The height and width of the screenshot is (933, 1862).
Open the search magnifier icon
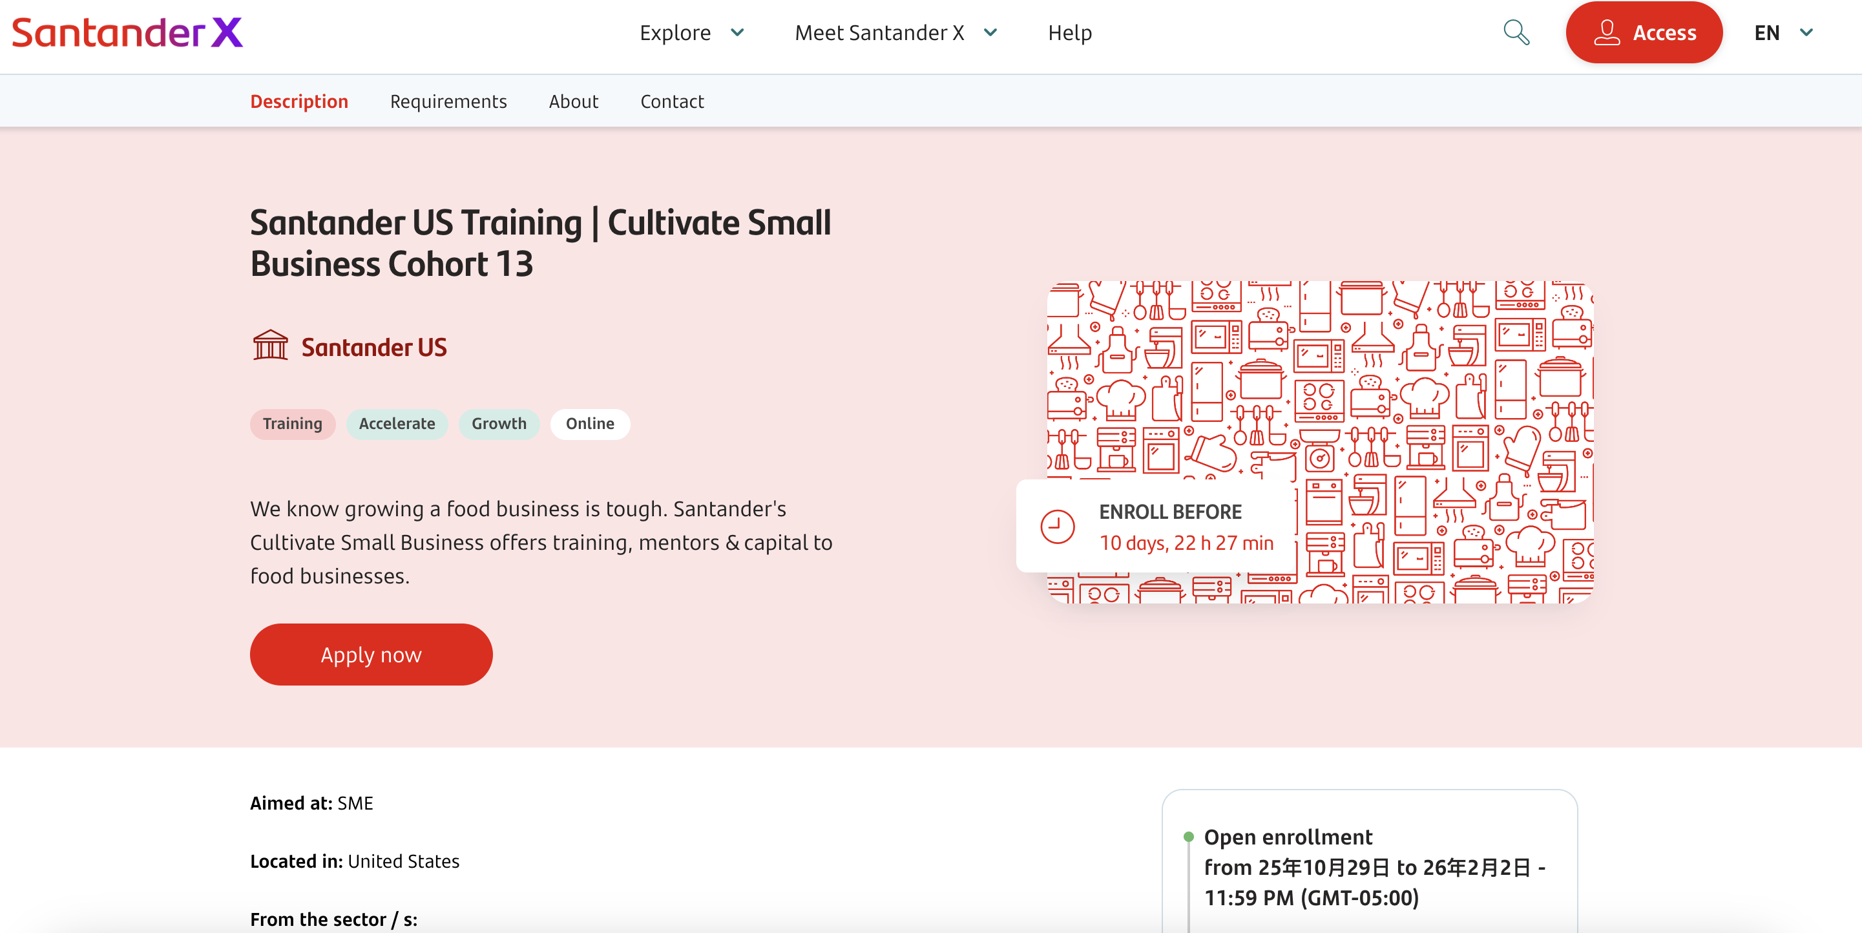coord(1516,32)
